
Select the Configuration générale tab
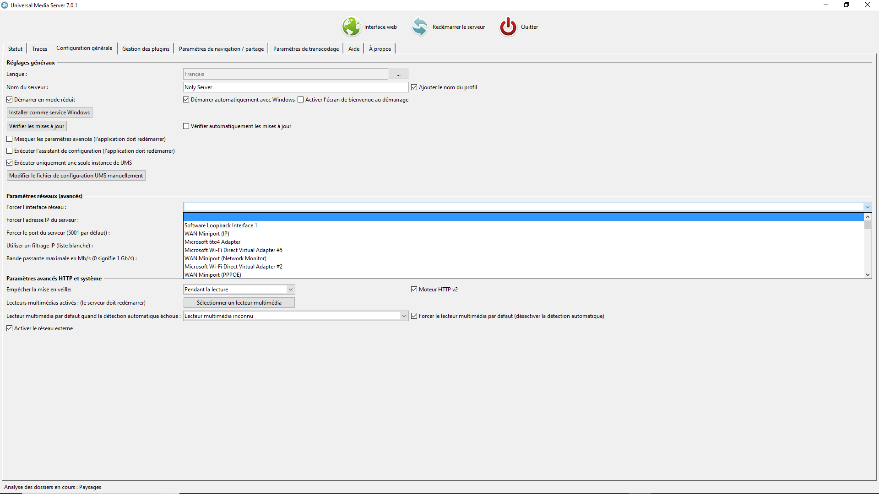point(84,48)
